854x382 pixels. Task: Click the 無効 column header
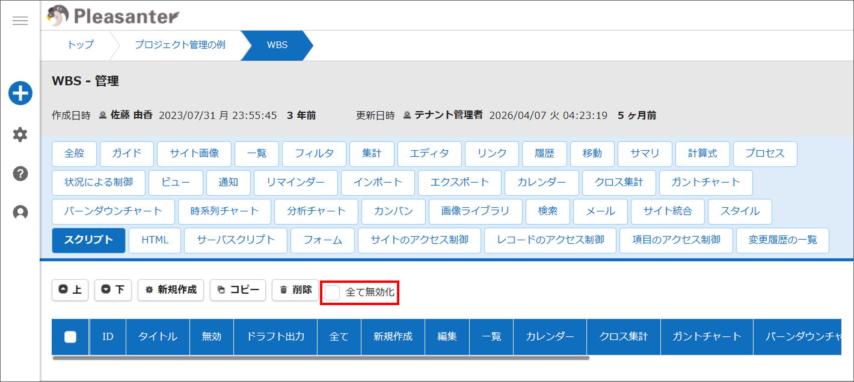[x=212, y=337]
